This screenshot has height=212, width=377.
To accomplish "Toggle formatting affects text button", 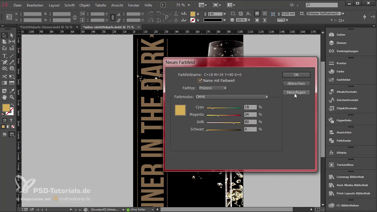I will coord(11,120).
